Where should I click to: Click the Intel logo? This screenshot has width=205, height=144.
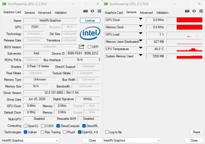pos(90,33)
